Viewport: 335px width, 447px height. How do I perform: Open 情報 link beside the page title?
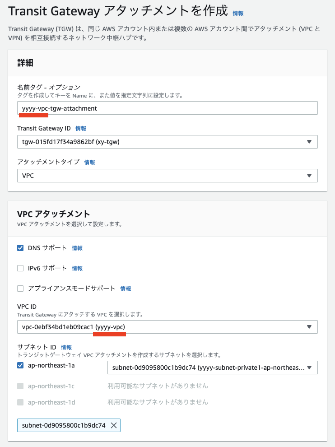238,13
